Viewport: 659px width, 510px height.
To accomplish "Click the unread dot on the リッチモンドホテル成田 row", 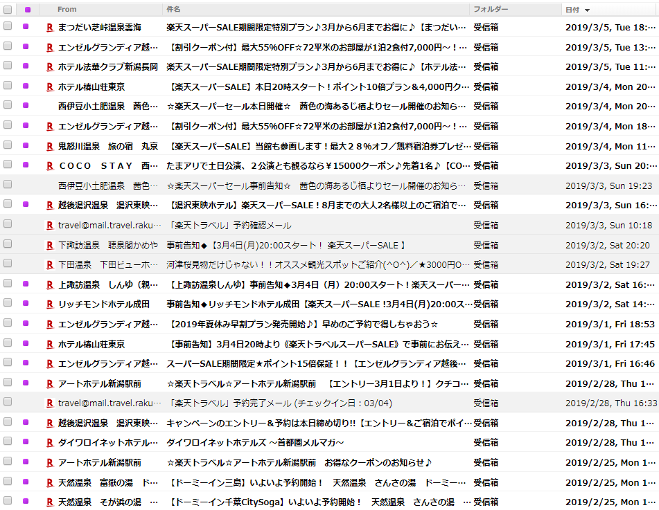I will 26,303.
